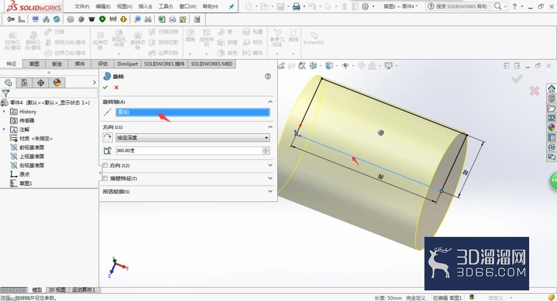Open the 插入 menu
Image resolution: width=557 pixels, height=301 pixels.
pyautogui.click(x=145, y=6)
